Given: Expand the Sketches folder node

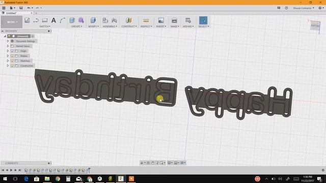Looking at the screenshot, I should tap(8, 61).
